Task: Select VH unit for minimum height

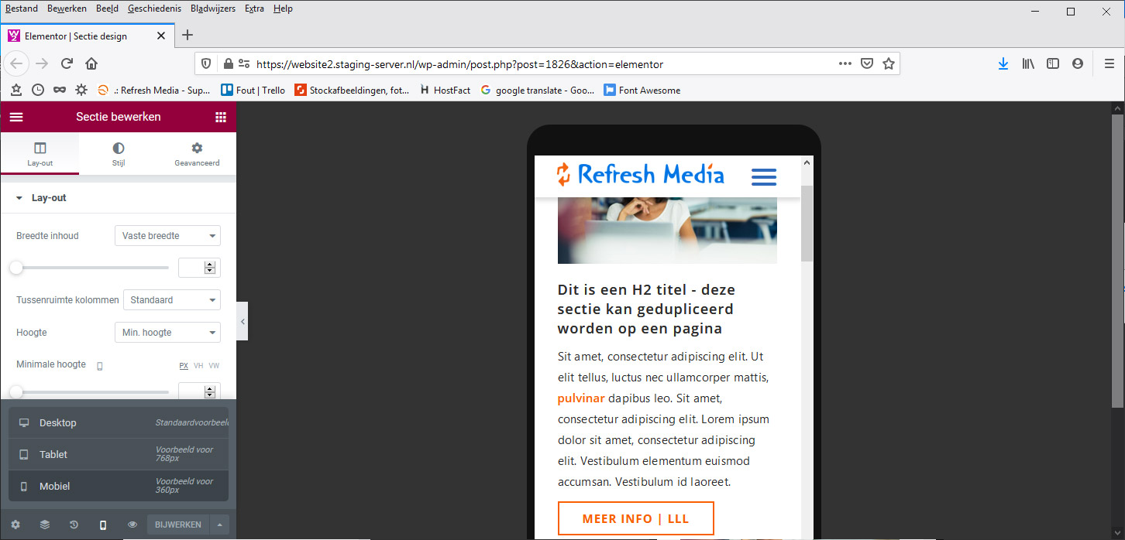Action: [198, 365]
